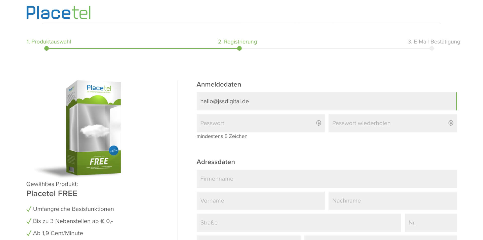
Task: Focus the Nachname input field
Action: tap(392, 201)
